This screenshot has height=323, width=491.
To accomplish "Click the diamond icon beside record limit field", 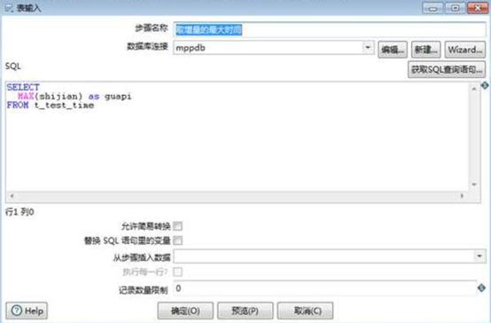I will click(x=481, y=288).
